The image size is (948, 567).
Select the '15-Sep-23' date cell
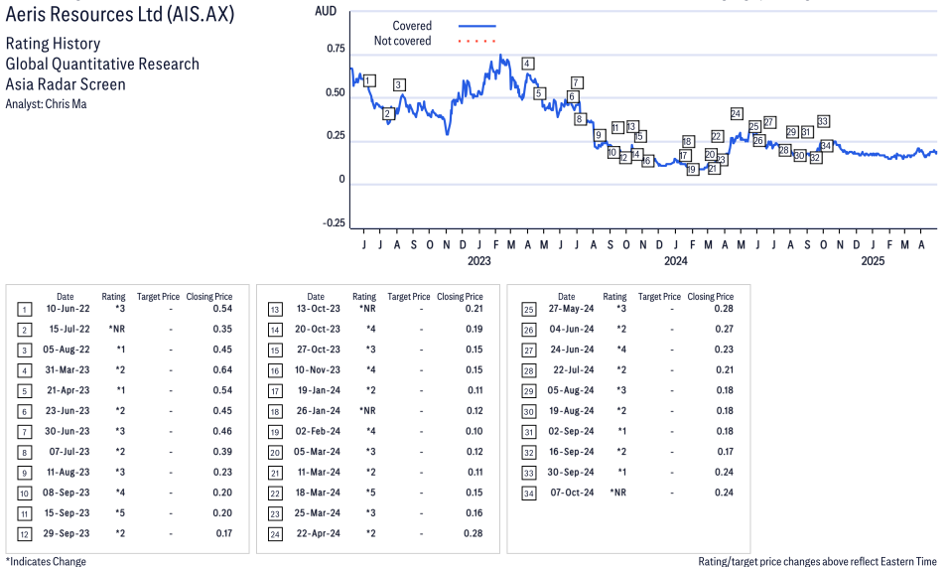pos(68,513)
